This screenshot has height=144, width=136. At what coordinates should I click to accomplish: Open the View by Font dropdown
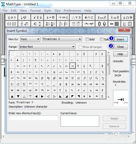30,39
